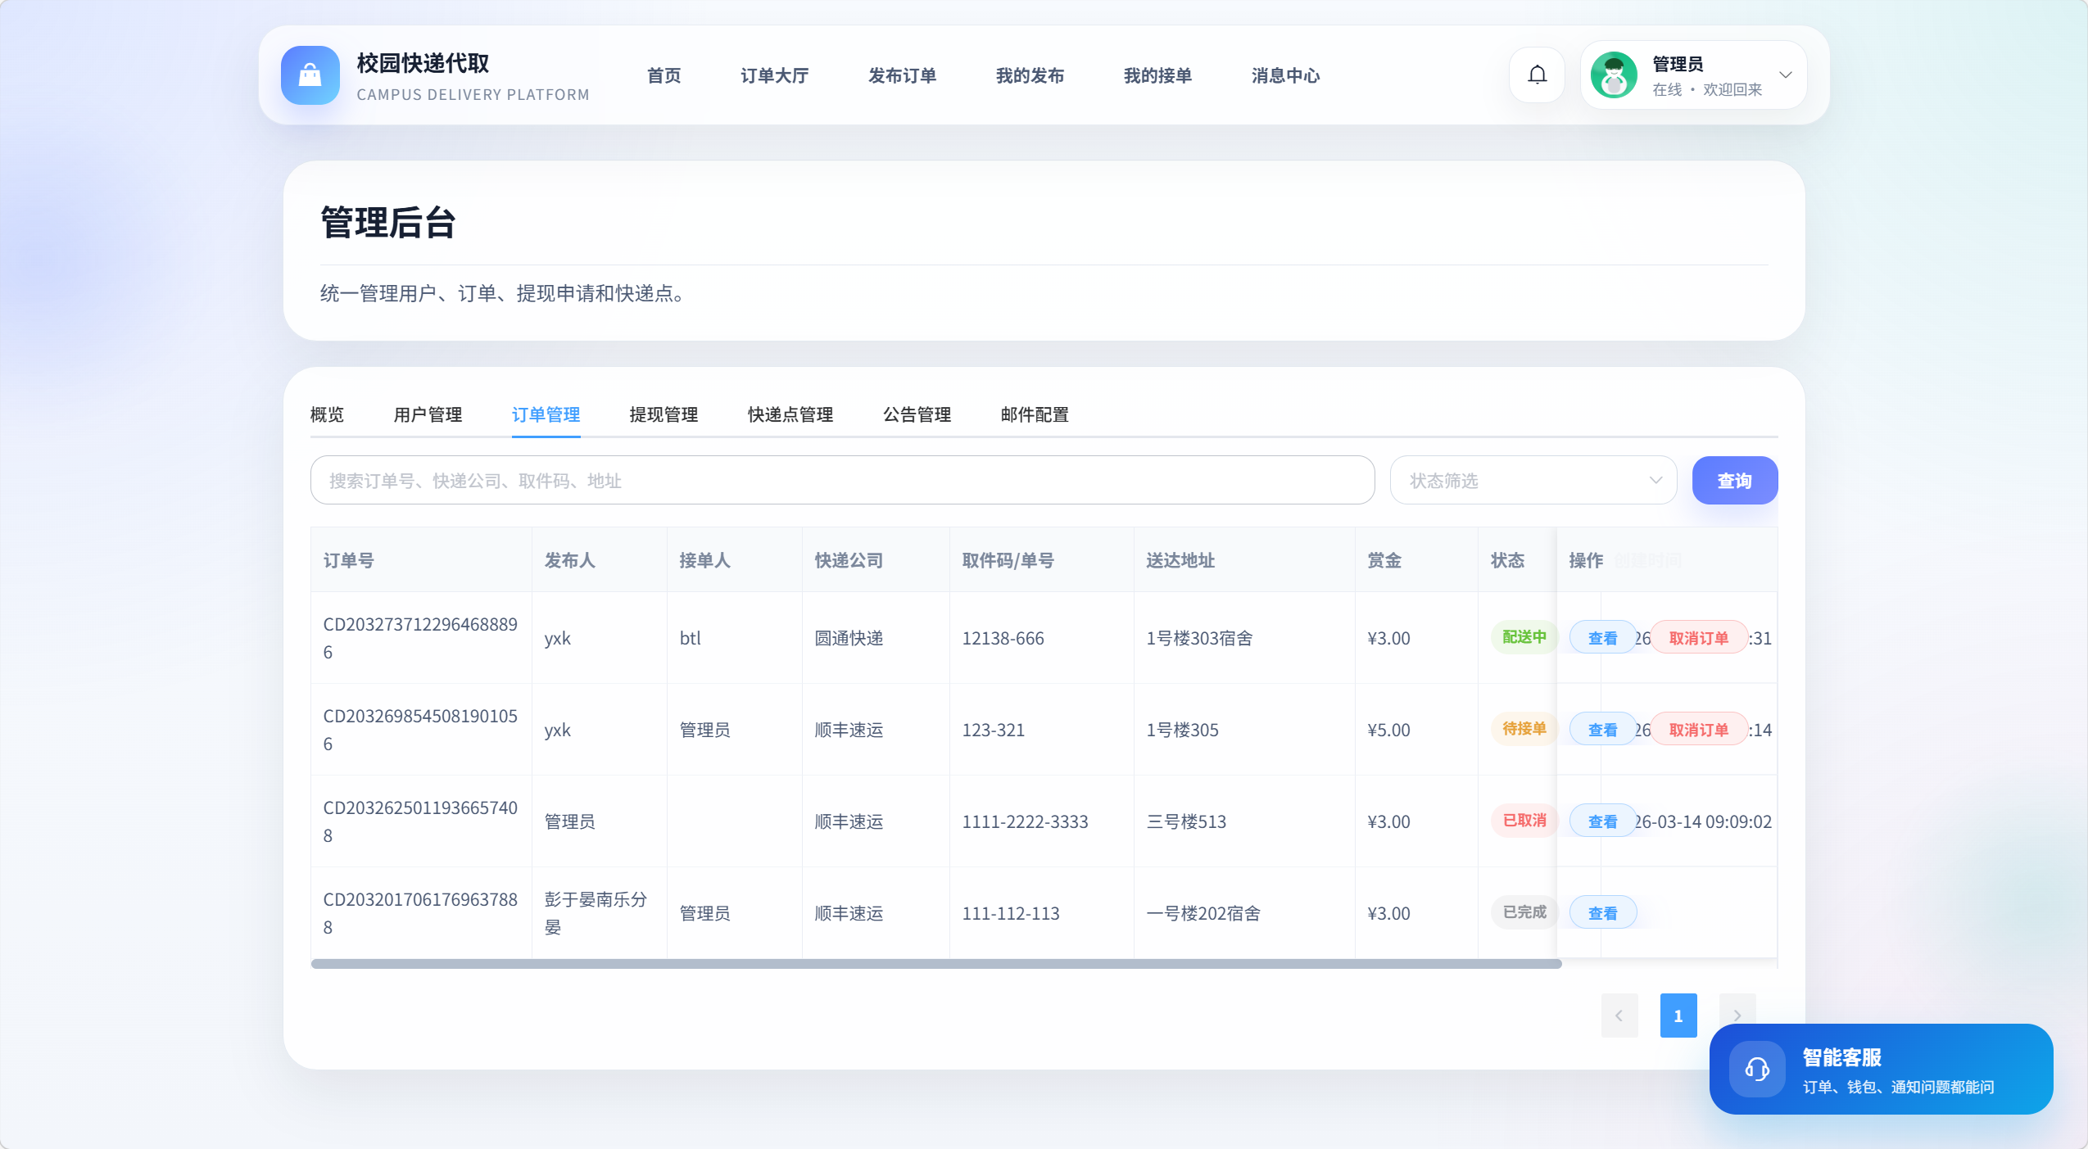This screenshot has height=1149, width=2088.
Task: Click 查看 for the 圆通快递 order
Action: click(1601, 638)
